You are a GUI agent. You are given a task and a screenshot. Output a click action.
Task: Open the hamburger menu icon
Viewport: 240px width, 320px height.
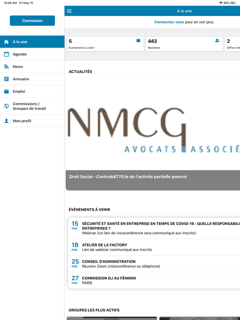[69, 11]
